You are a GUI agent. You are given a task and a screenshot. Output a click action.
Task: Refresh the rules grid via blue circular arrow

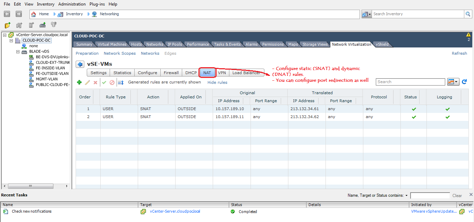pos(464,82)
